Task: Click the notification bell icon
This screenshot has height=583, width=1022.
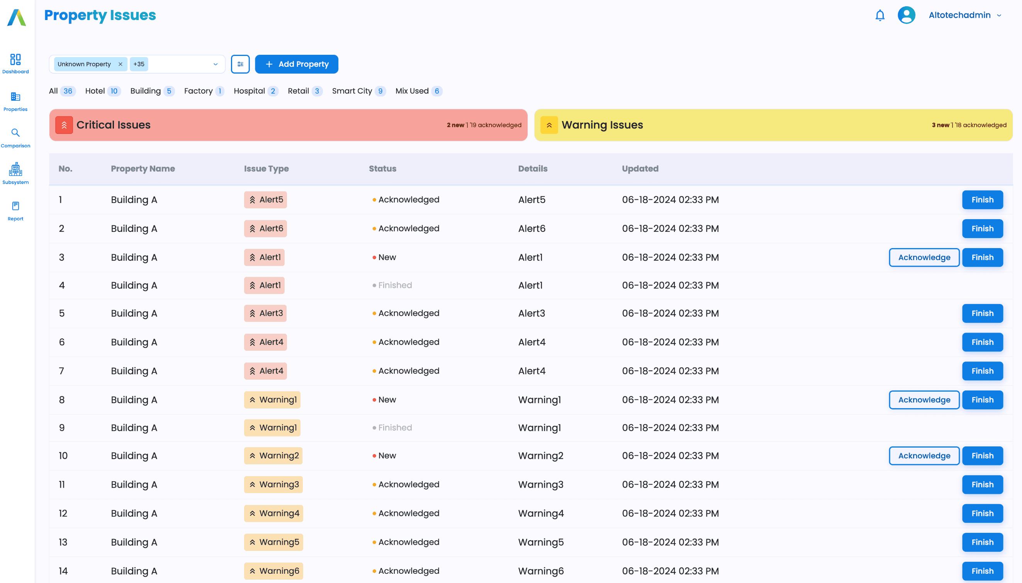Action: click(x=880, y=15)
